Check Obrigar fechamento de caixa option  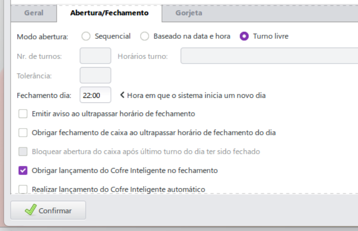point(23,133)
